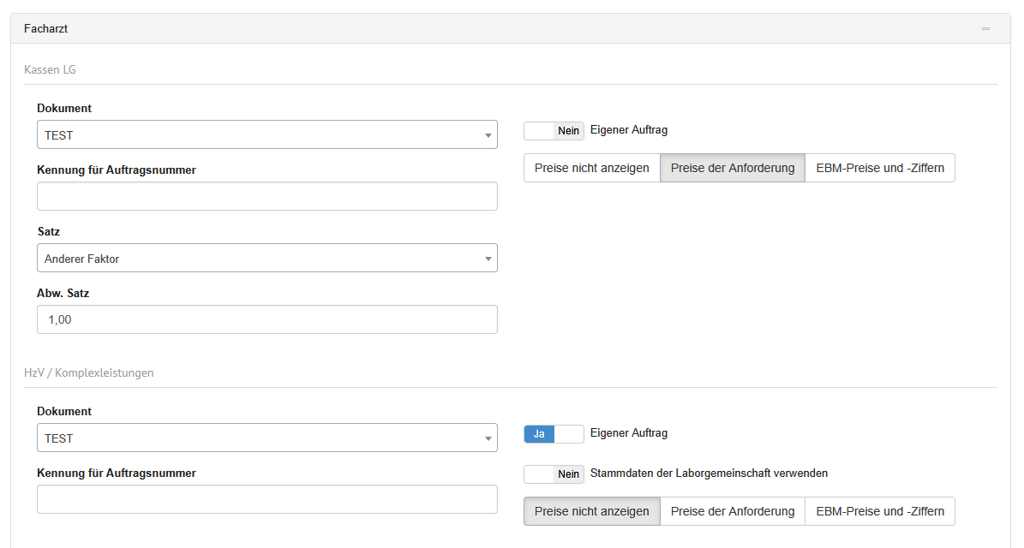Image resolution: width=1024 pixels, height=548 pixels.
Task: Click the Kassen LG section heading
Action: [50, 69]
